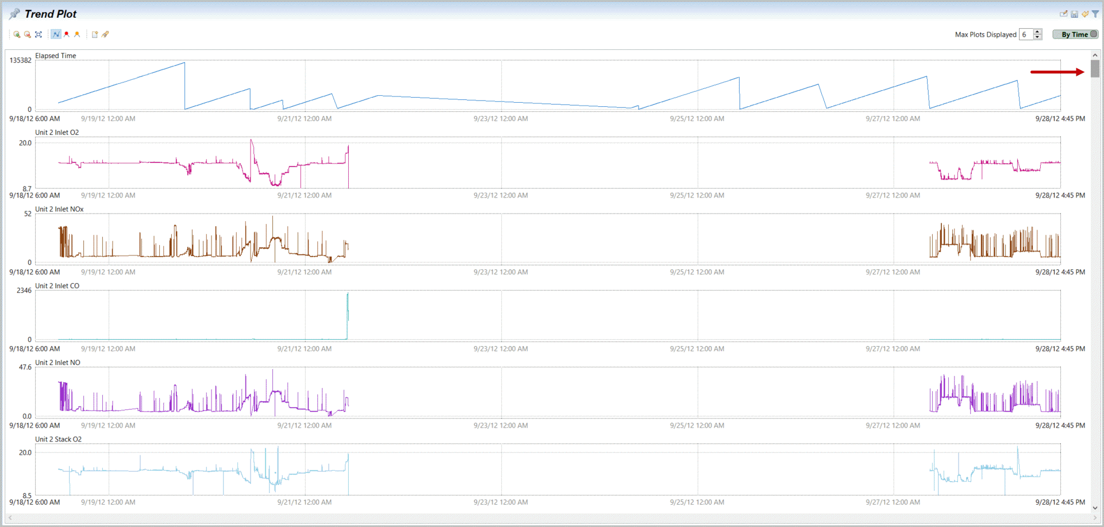Select the red point marker tool

(x=67, y=34)
